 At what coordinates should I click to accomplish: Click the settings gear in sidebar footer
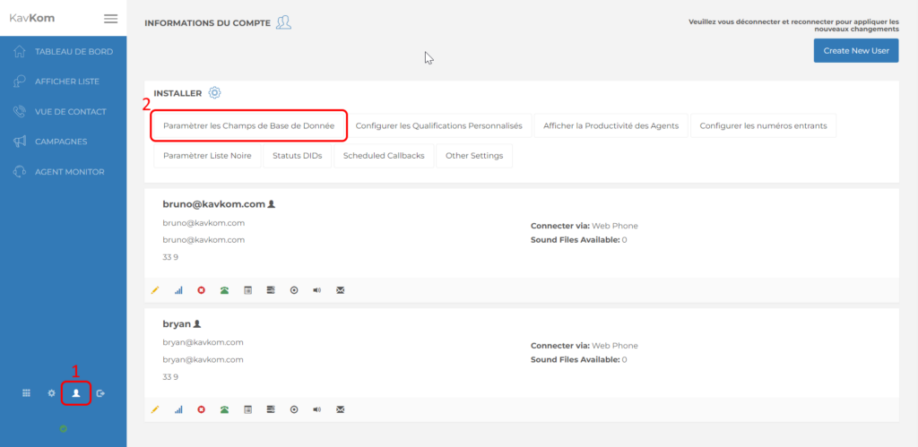(x=51, y=392)
